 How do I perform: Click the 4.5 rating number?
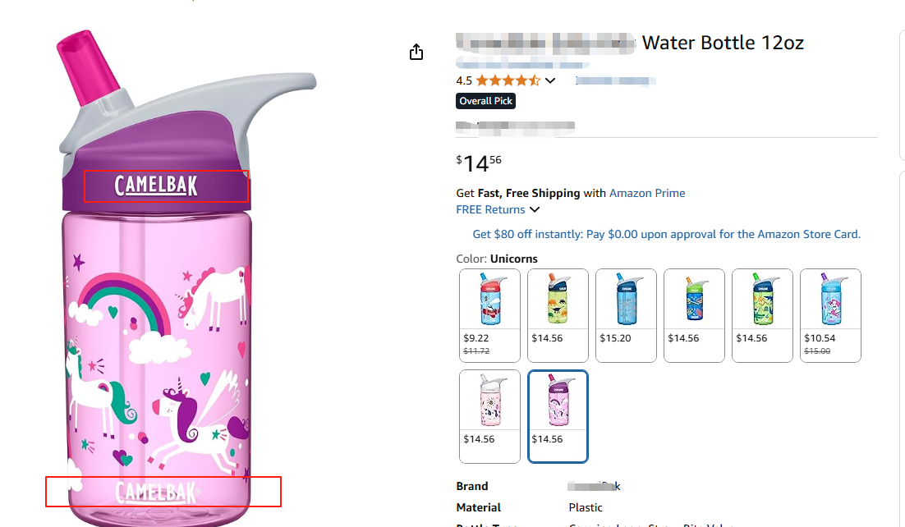pos(464,80)
